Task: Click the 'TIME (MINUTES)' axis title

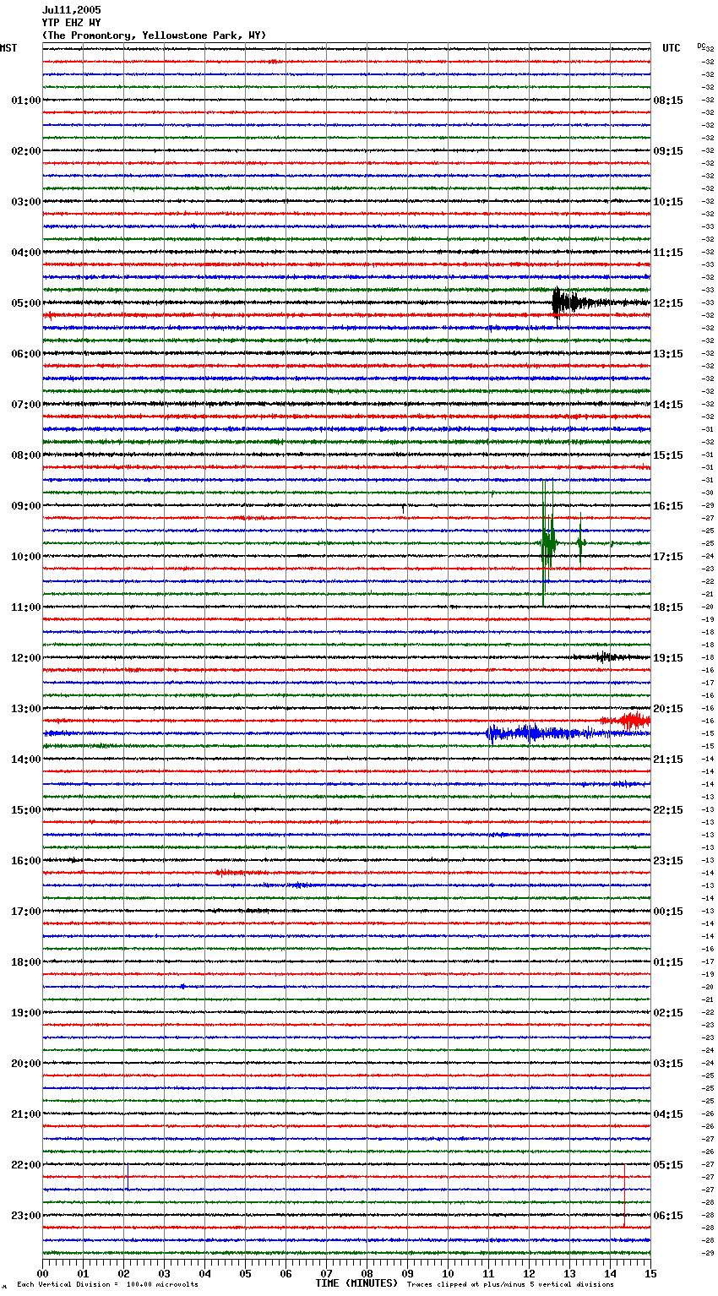Action: click(x=356, y=1283)
